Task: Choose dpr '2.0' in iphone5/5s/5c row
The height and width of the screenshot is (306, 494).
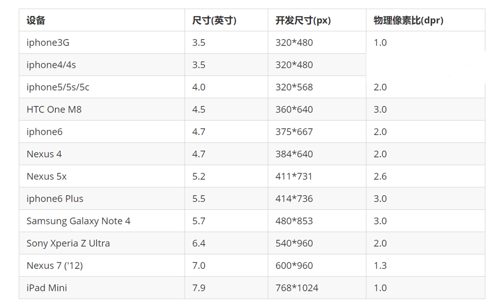Action: tap(380, 87)
